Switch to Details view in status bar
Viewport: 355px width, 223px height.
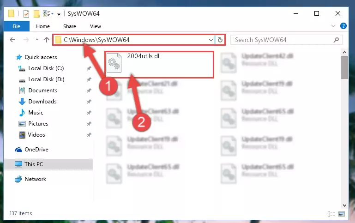[x=331, y=214]
